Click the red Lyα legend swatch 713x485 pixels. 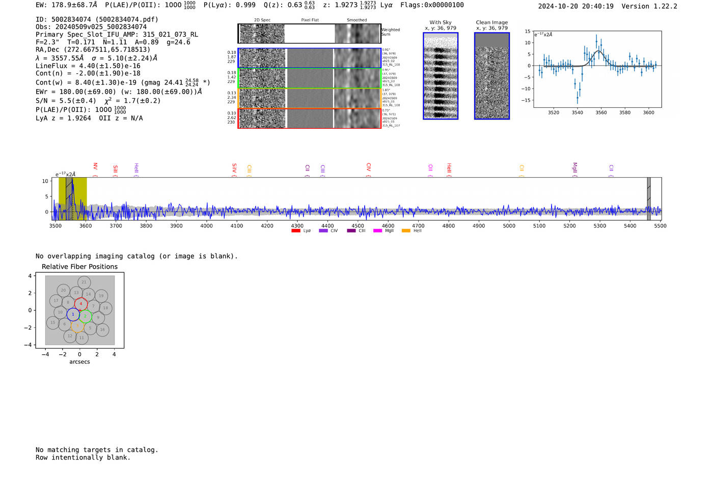[x=296, y=231]
